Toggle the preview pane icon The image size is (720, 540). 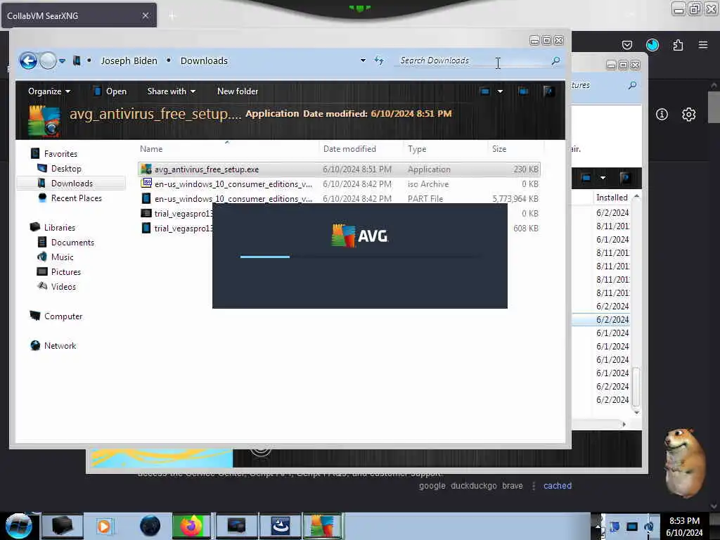523,91
